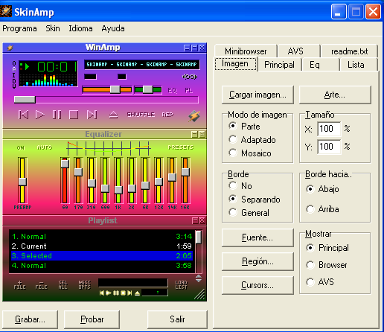Open the equalizer PRESETS button

181,147
